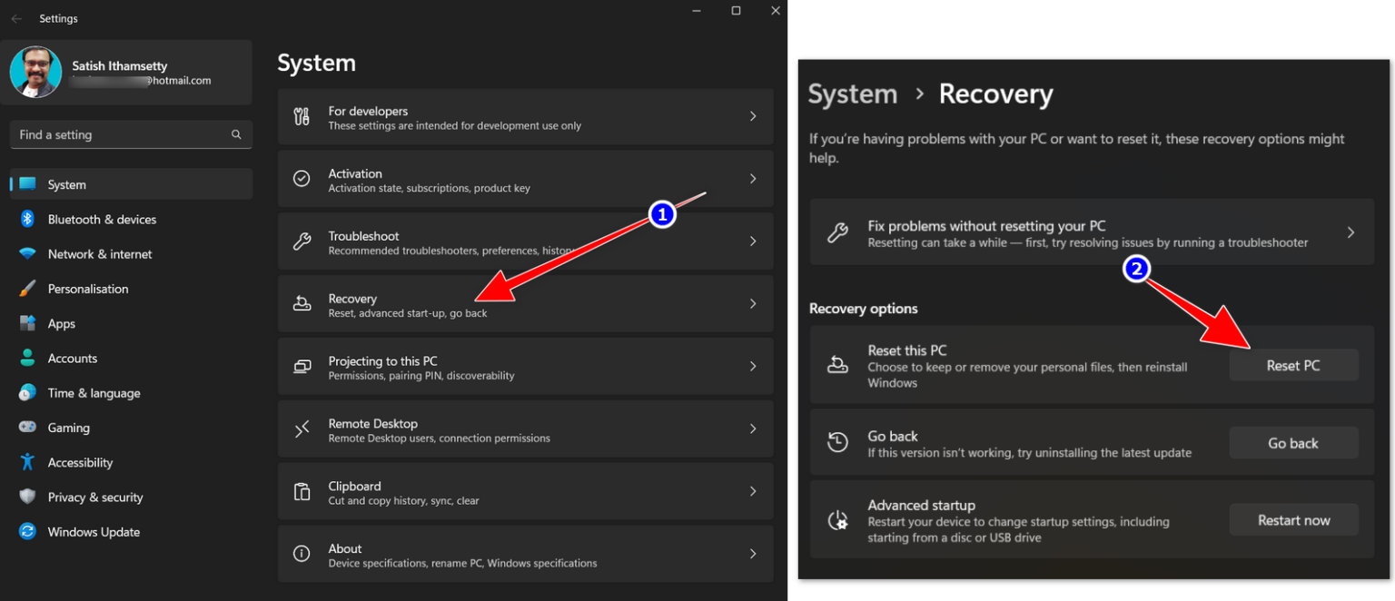Open Bluetooth & devices settings icon
1395x601 pixels.
(x=26, y=219)
